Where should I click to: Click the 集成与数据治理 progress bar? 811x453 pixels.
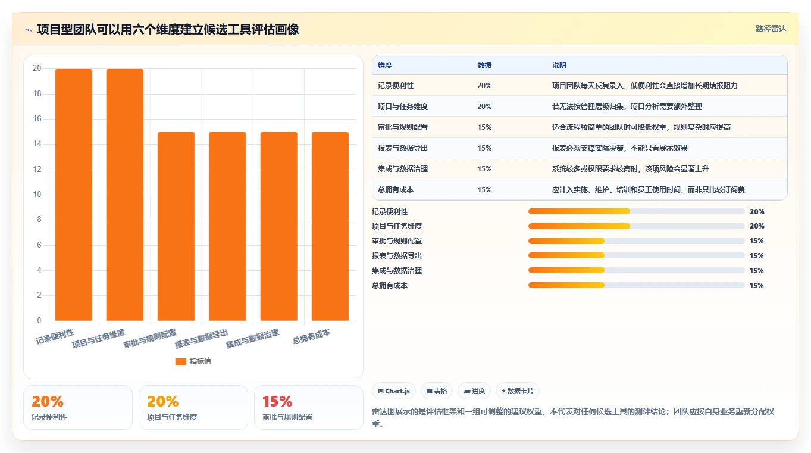point(637,271)
